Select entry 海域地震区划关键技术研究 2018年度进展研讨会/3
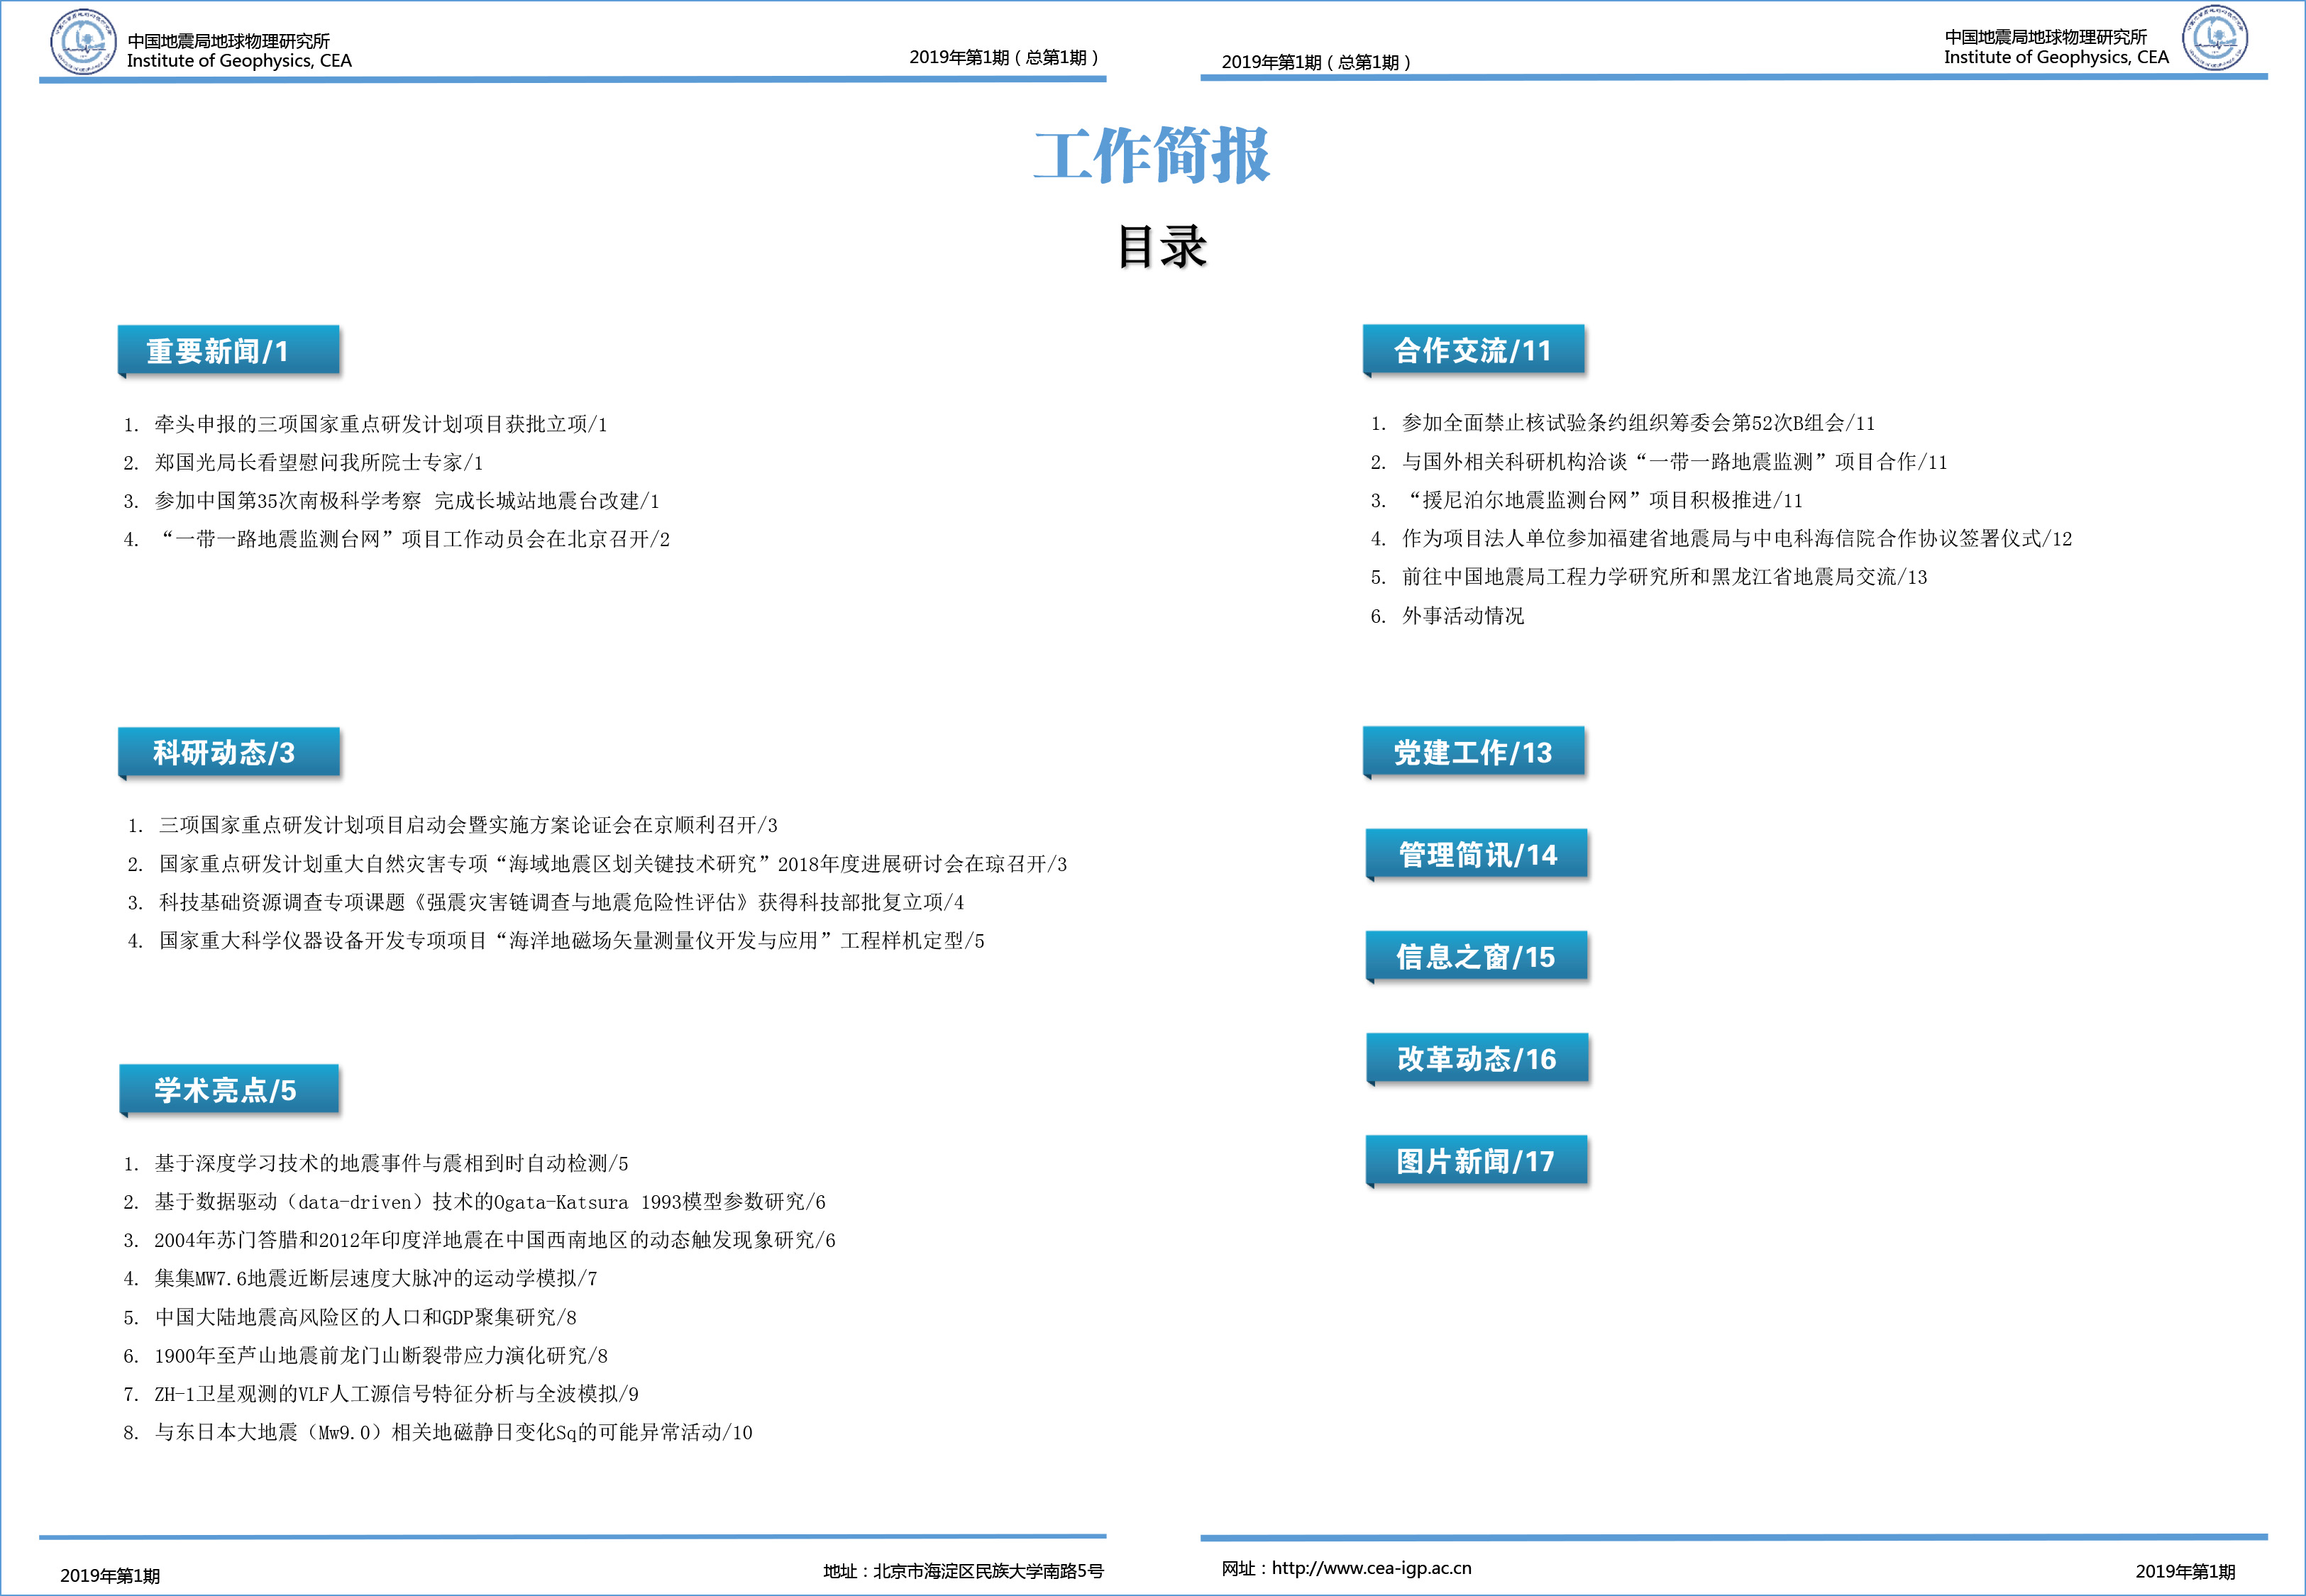This screenshot has width=2306, height=1596. [x=613, y=864]
